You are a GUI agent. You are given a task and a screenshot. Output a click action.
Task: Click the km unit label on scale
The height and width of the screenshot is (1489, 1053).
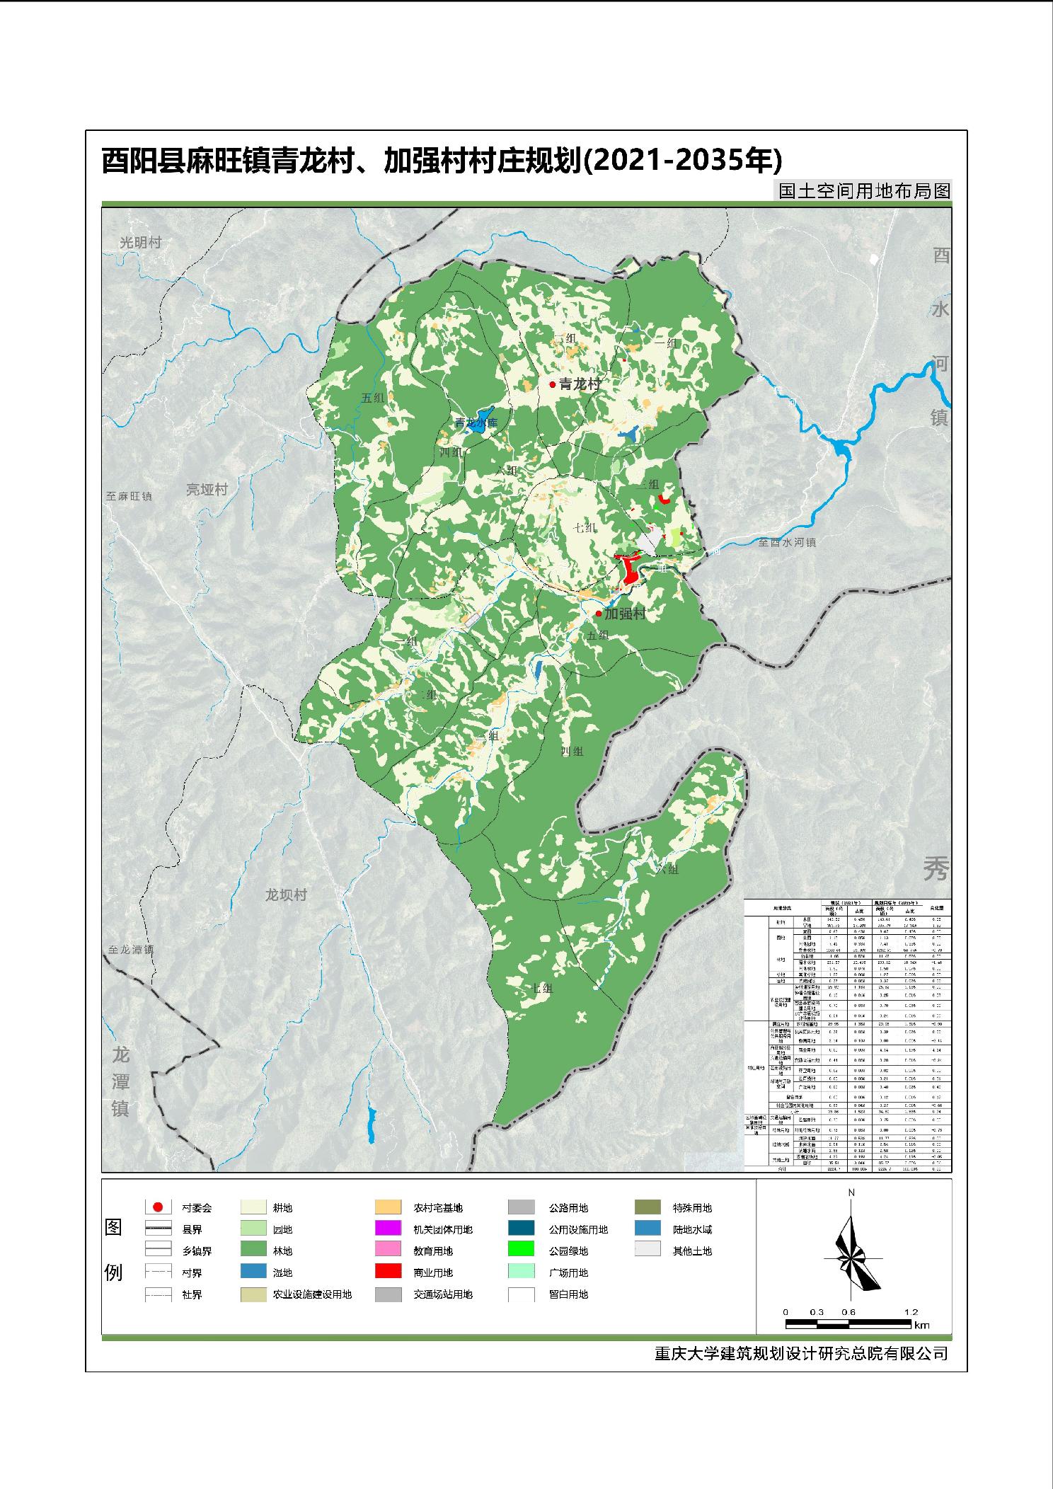click(x=922, y=1326)
